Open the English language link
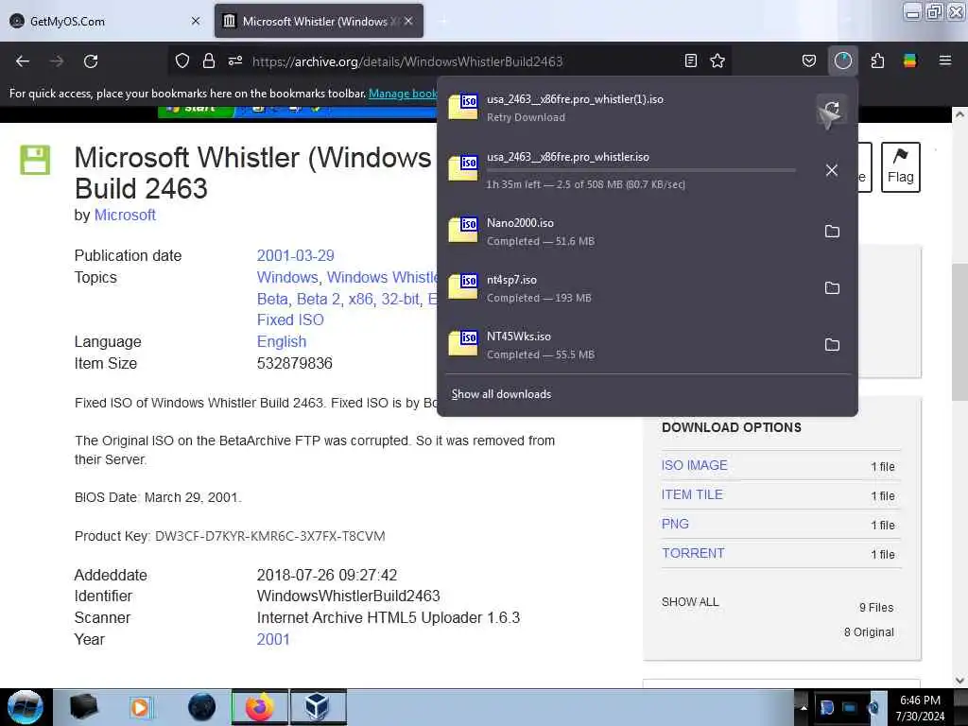 pyautogui.click(x=282, y=341)
